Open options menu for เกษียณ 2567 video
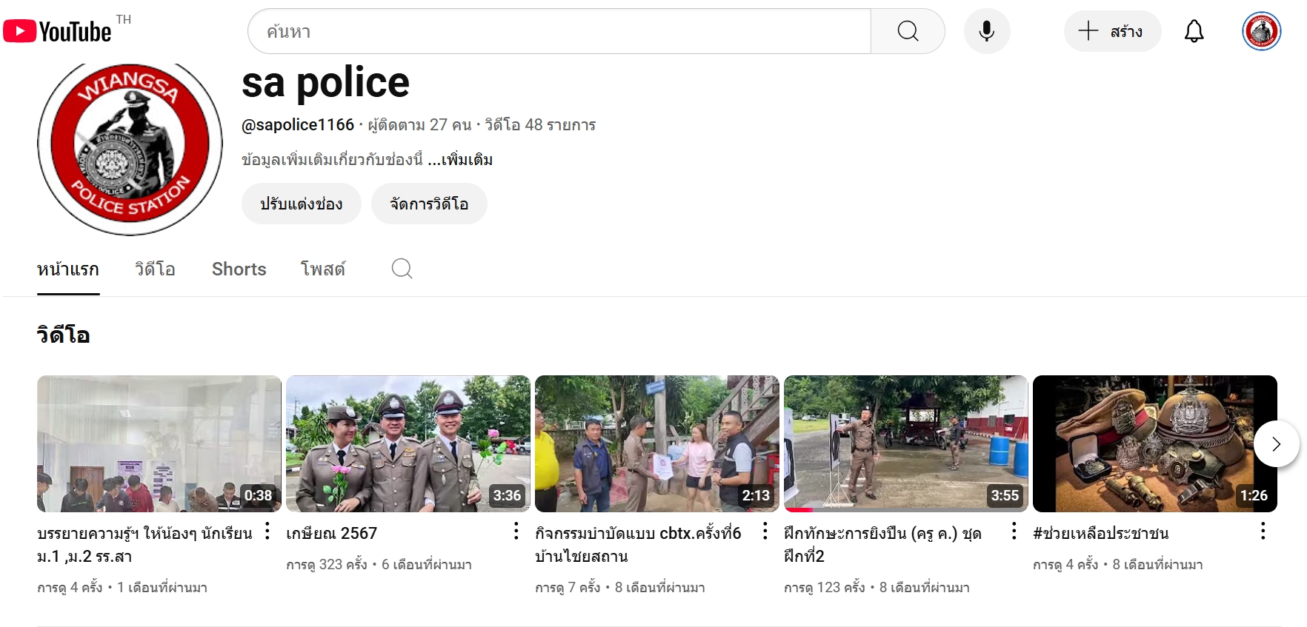 pos(516,531)
